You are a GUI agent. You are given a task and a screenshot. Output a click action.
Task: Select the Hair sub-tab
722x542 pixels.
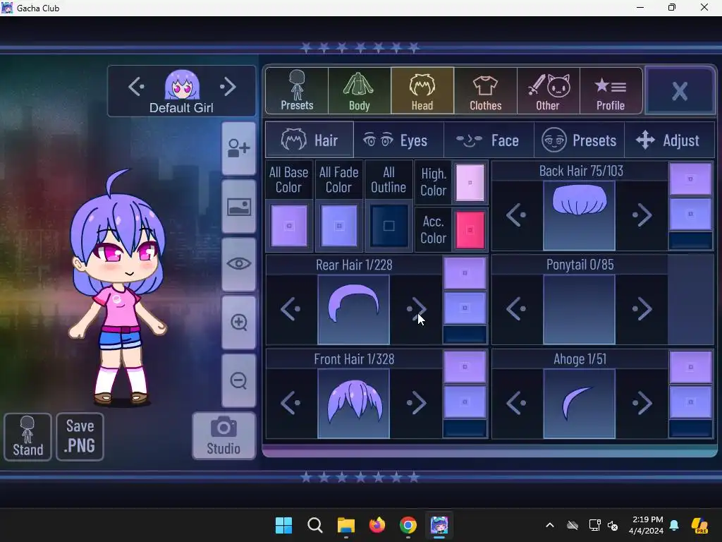(x=310, y=140)
